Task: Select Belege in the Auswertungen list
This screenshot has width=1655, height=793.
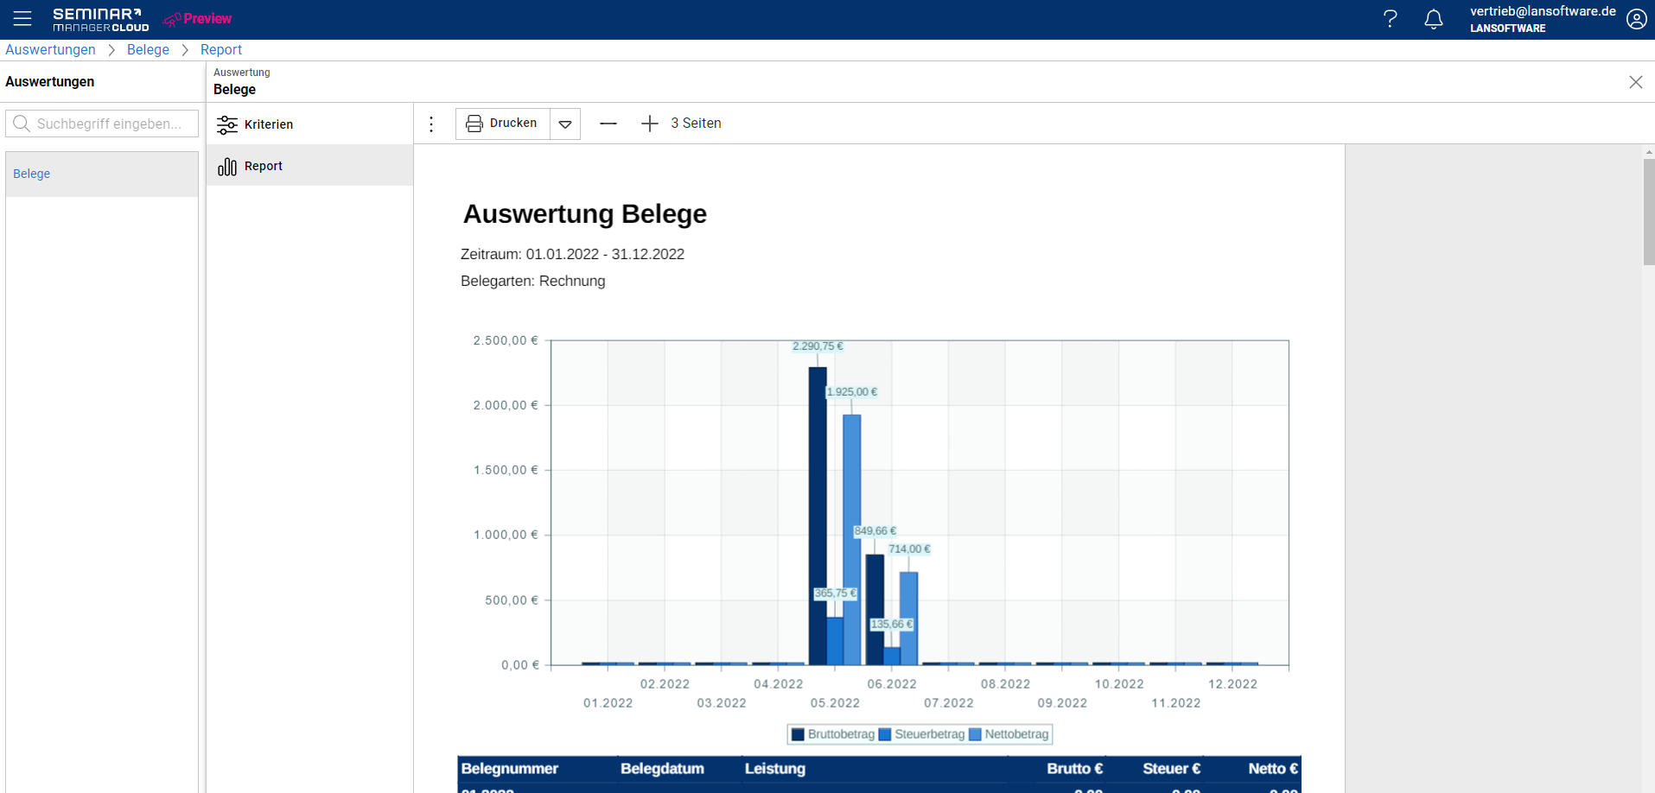Action: (x=102, y=174)
